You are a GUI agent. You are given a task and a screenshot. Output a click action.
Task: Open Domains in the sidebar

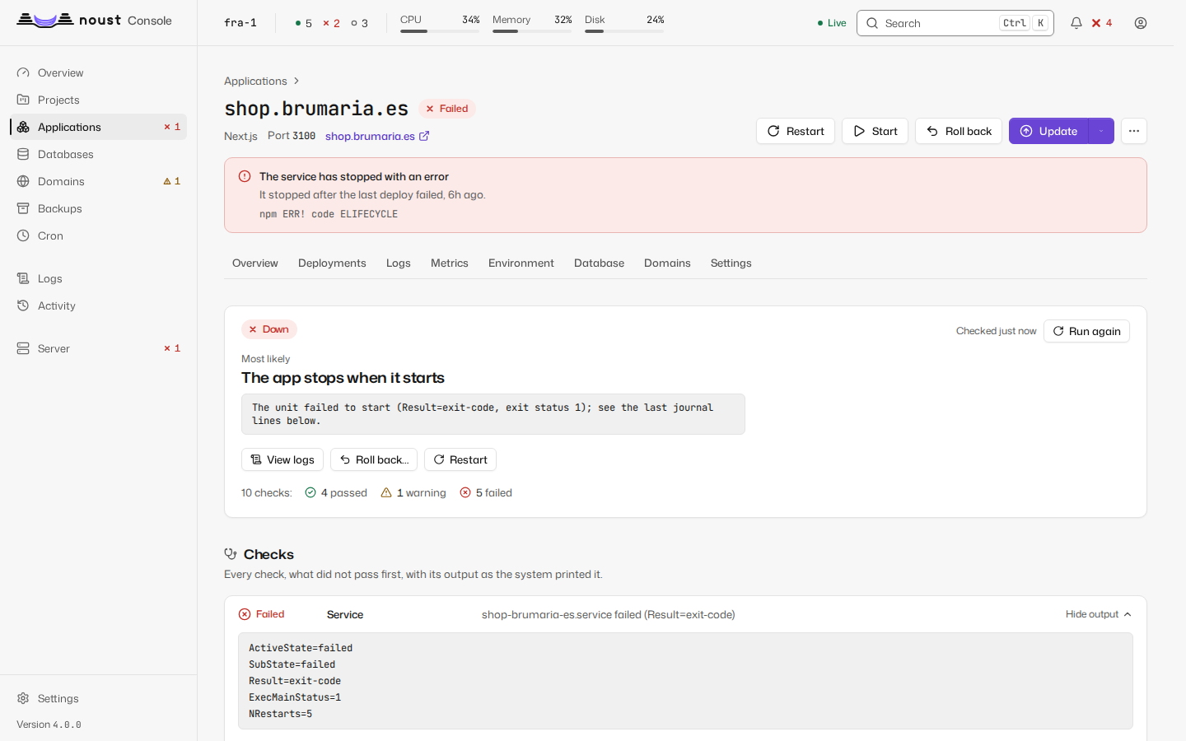pos(98,181)
